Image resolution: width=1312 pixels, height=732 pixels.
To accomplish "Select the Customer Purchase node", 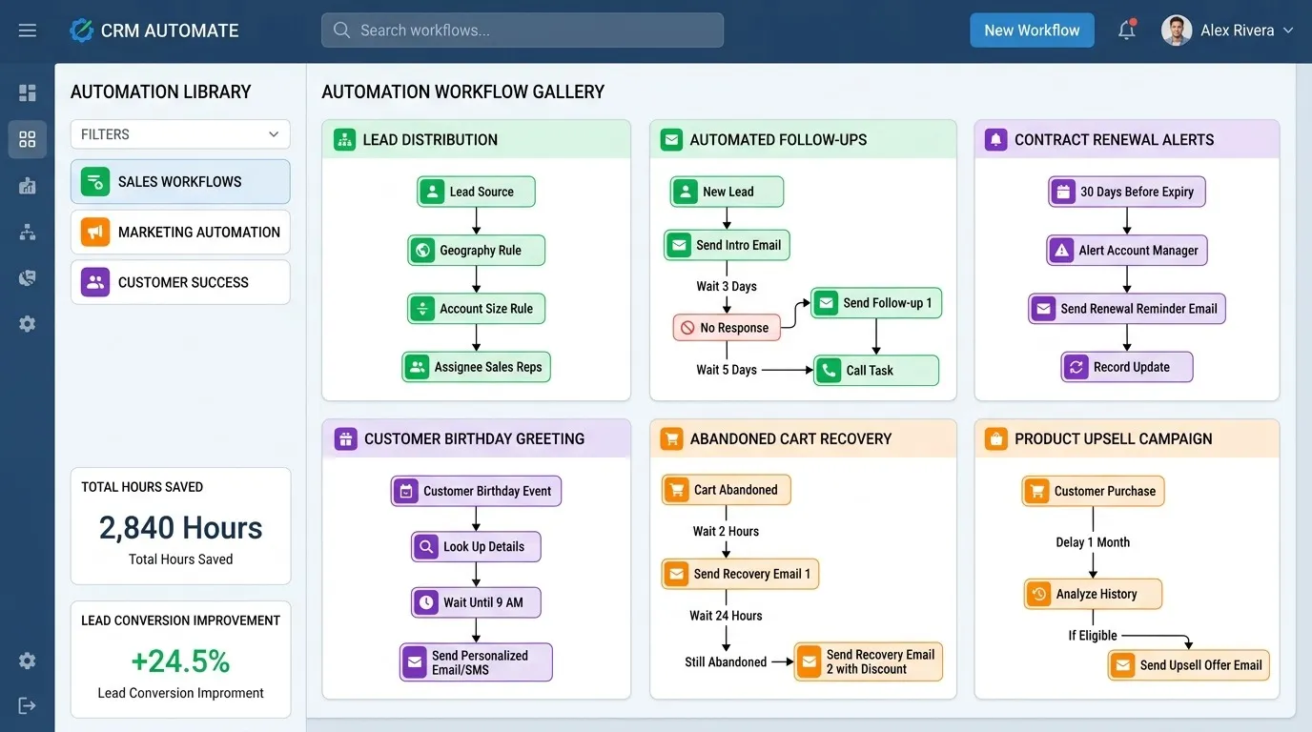I will click(1093, 491).
